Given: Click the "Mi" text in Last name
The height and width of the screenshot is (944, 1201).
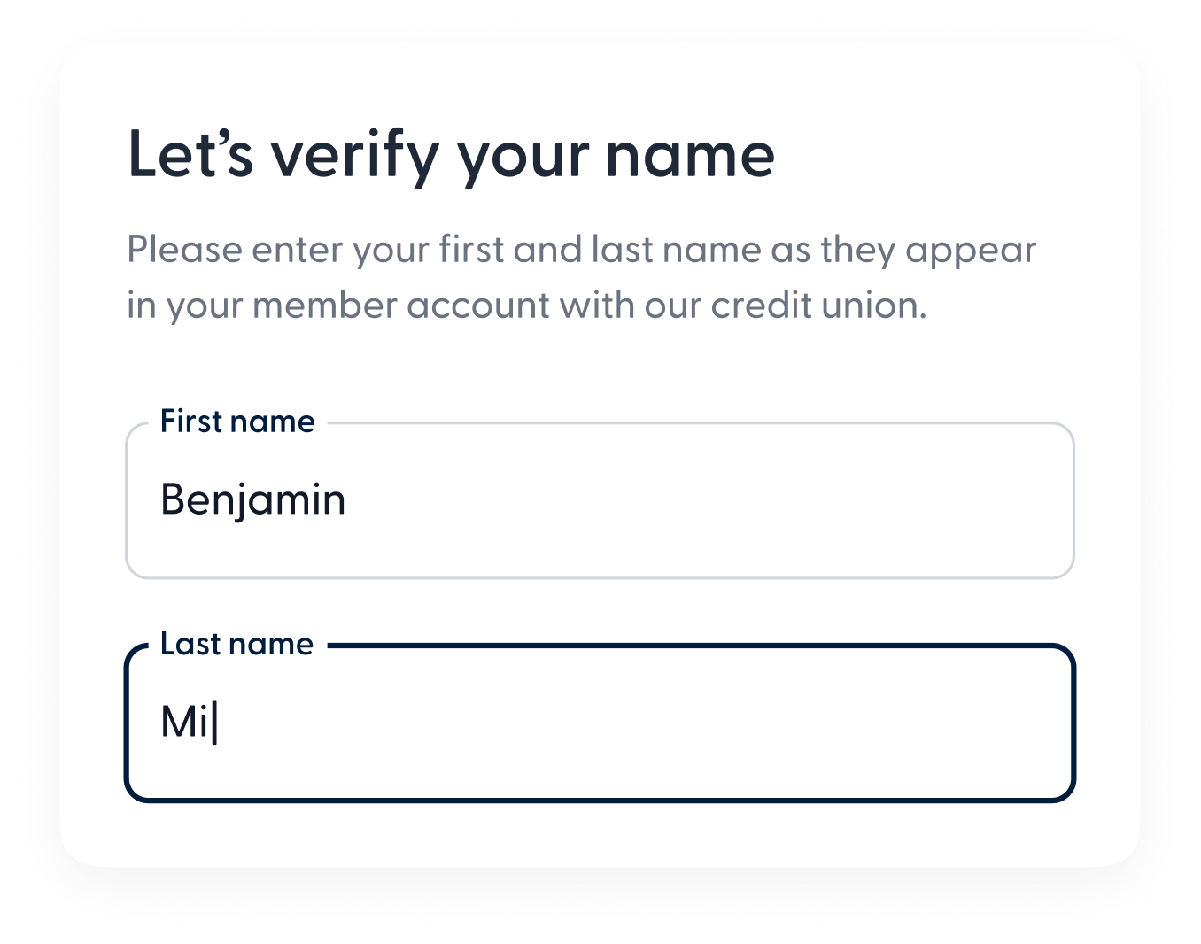Looking at the screenshot, I should pos(184,722).
